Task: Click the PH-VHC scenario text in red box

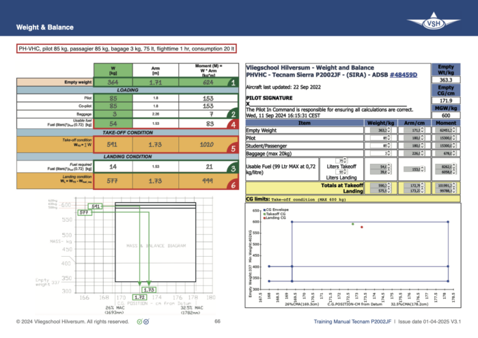Action: click(126, 48)
